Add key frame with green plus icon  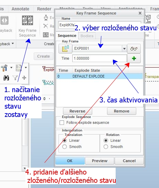[134, 58]
